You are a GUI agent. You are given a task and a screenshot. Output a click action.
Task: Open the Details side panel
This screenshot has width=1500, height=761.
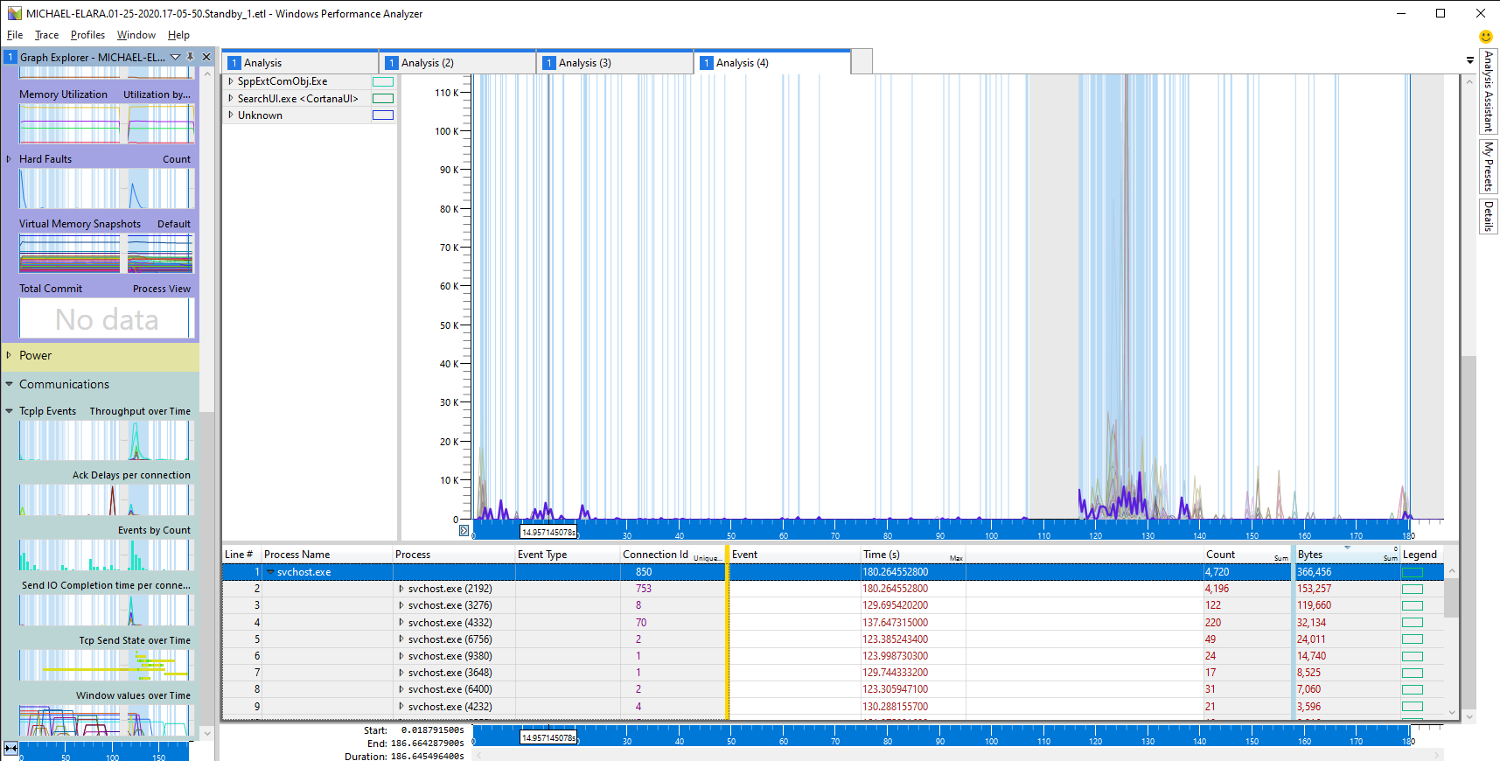(1488, 216)
